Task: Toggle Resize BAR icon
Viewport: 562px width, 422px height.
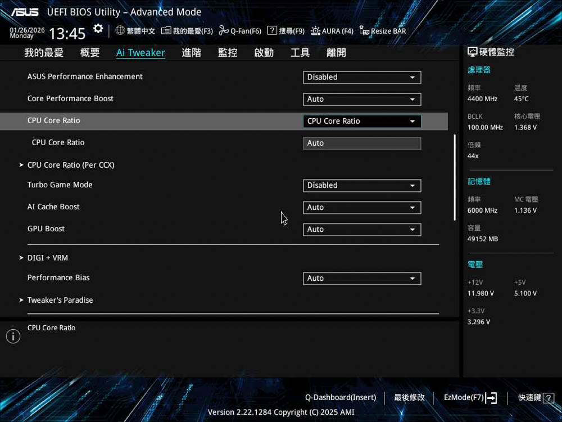Action: coord(365,31)
